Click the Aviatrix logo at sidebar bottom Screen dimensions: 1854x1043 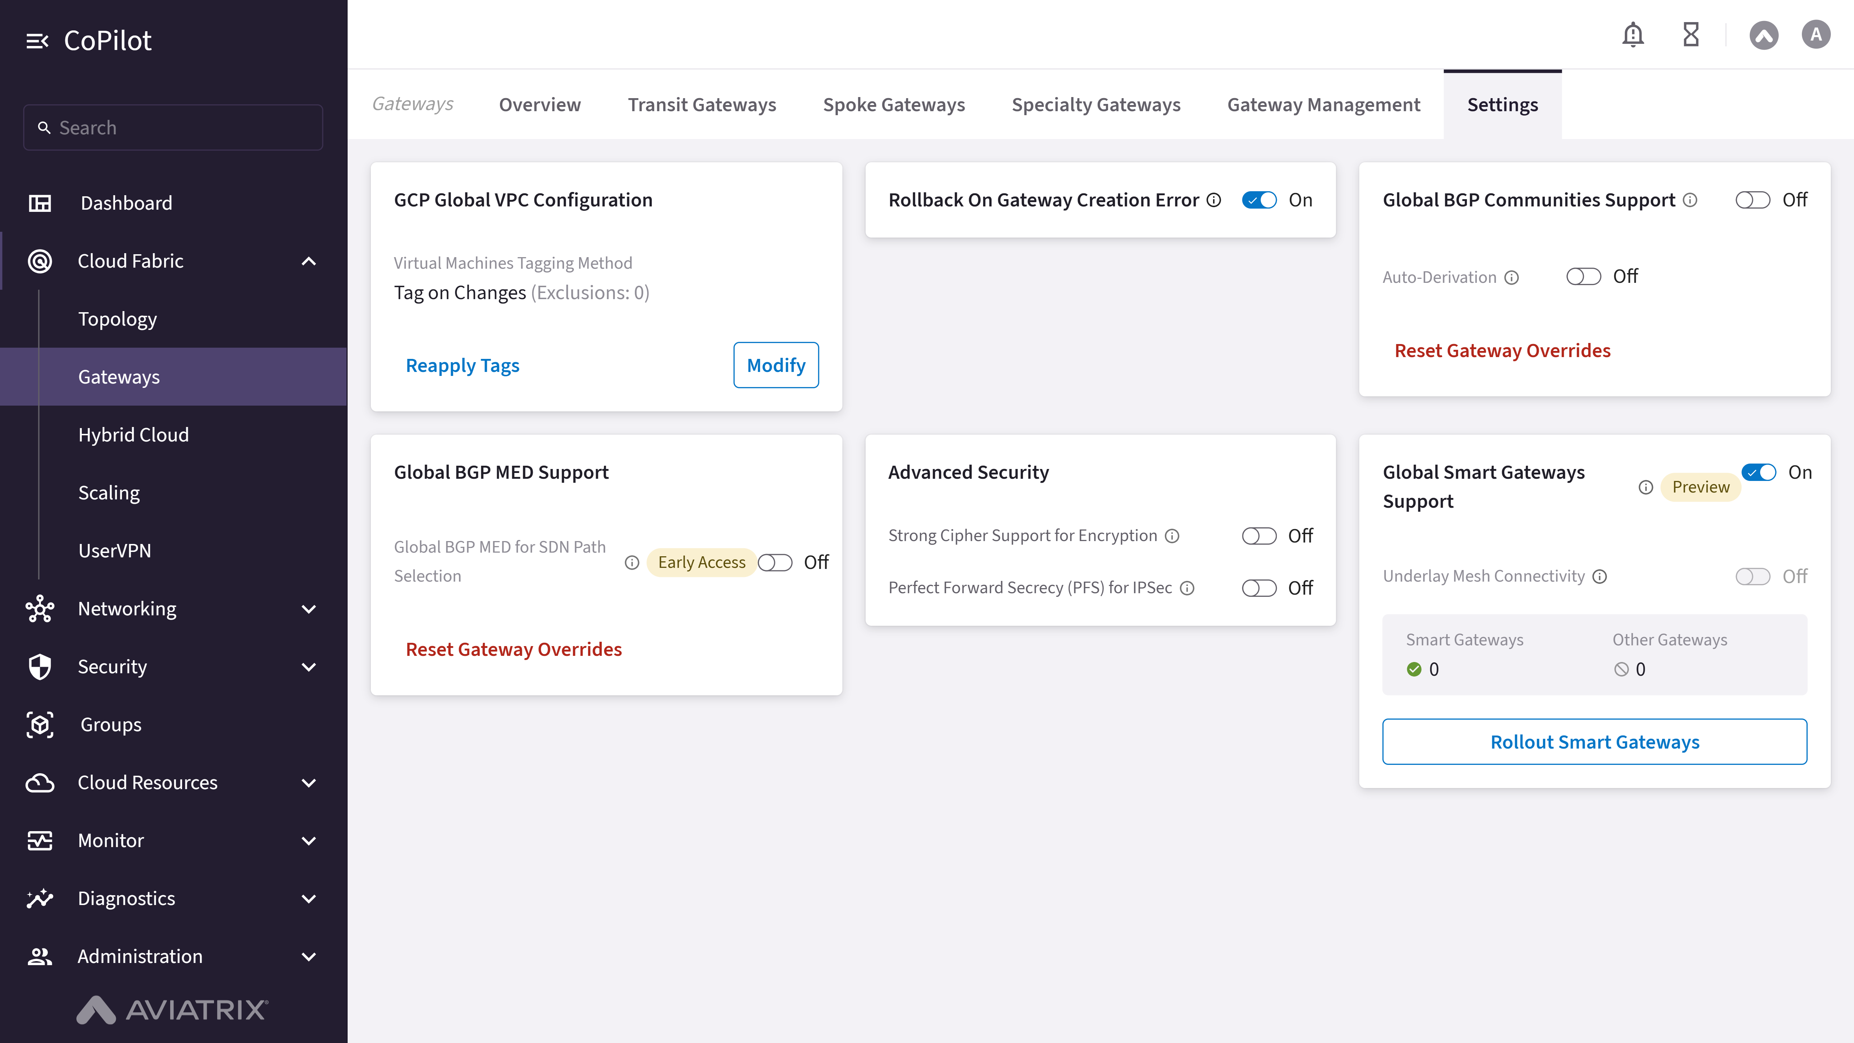[x=173, y=1009]
